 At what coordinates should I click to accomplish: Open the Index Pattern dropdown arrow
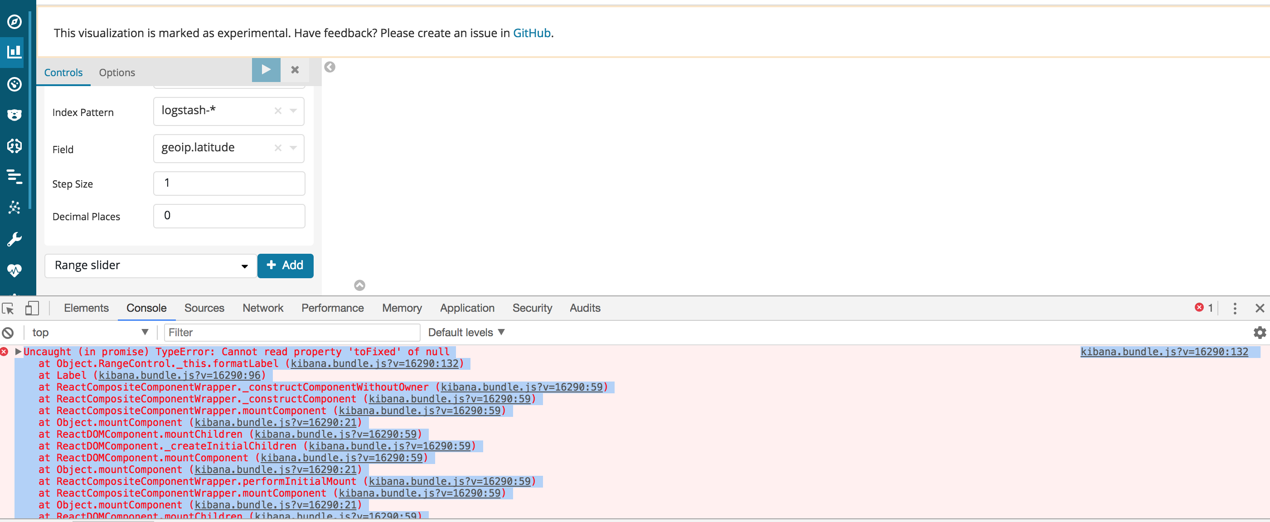click(x=293, y=111)
